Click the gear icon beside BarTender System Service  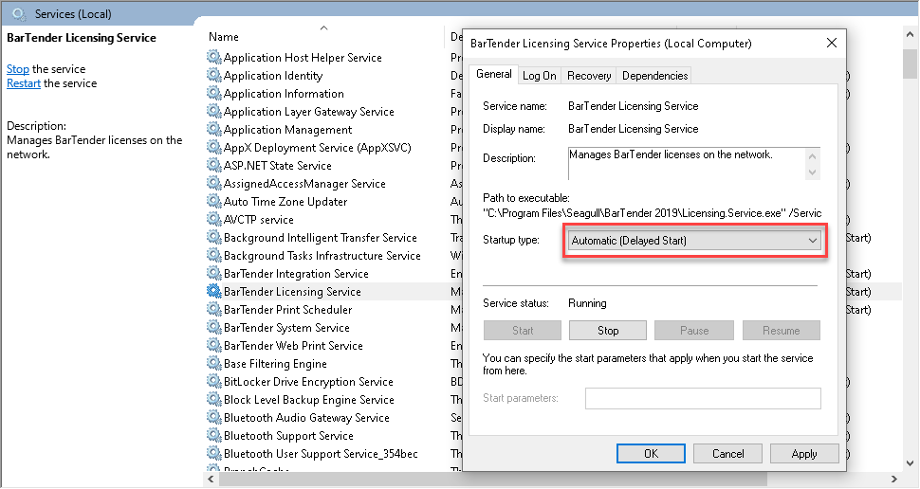pyautogui.click(x=213, y=327)
